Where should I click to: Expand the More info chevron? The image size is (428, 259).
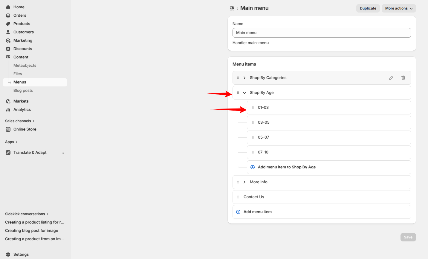coord(244,182)
